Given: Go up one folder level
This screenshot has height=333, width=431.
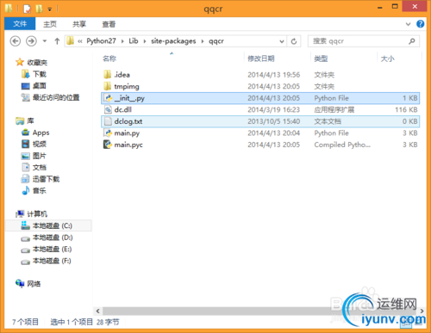Looking at the screenshot, I should click(57, 41).
